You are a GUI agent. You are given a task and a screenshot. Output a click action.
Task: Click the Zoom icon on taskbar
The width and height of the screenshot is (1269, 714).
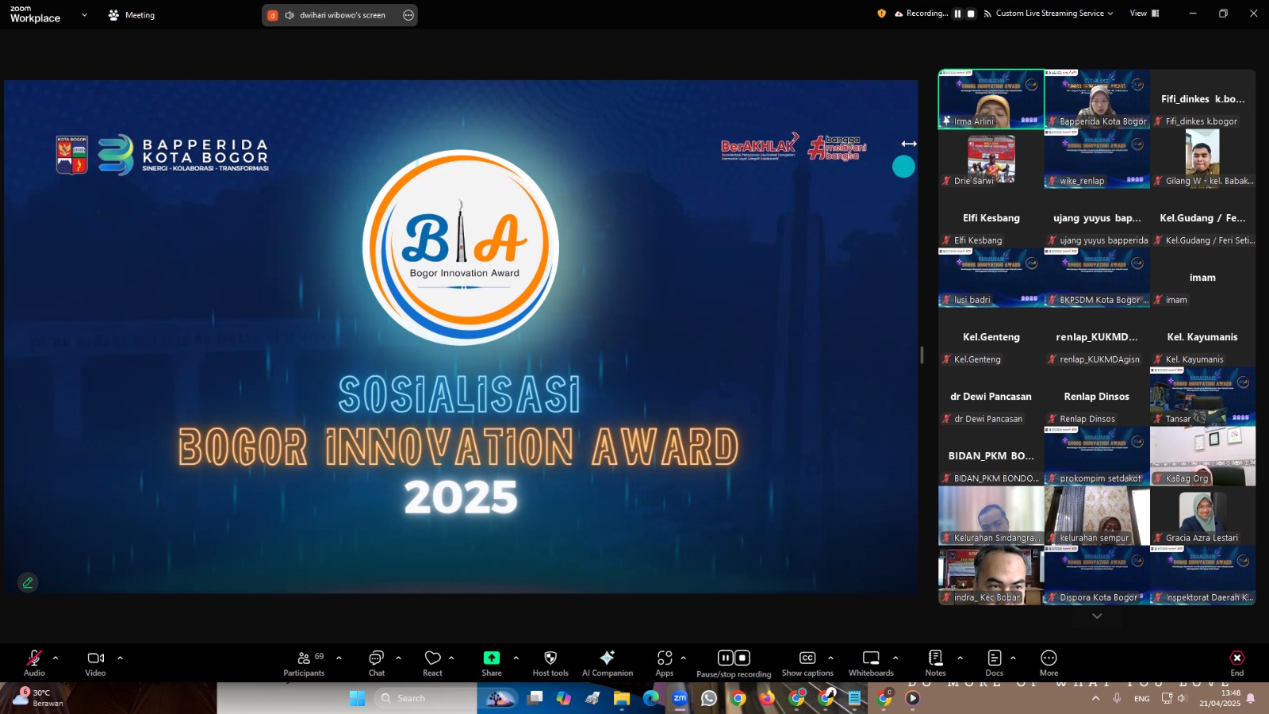680,698
